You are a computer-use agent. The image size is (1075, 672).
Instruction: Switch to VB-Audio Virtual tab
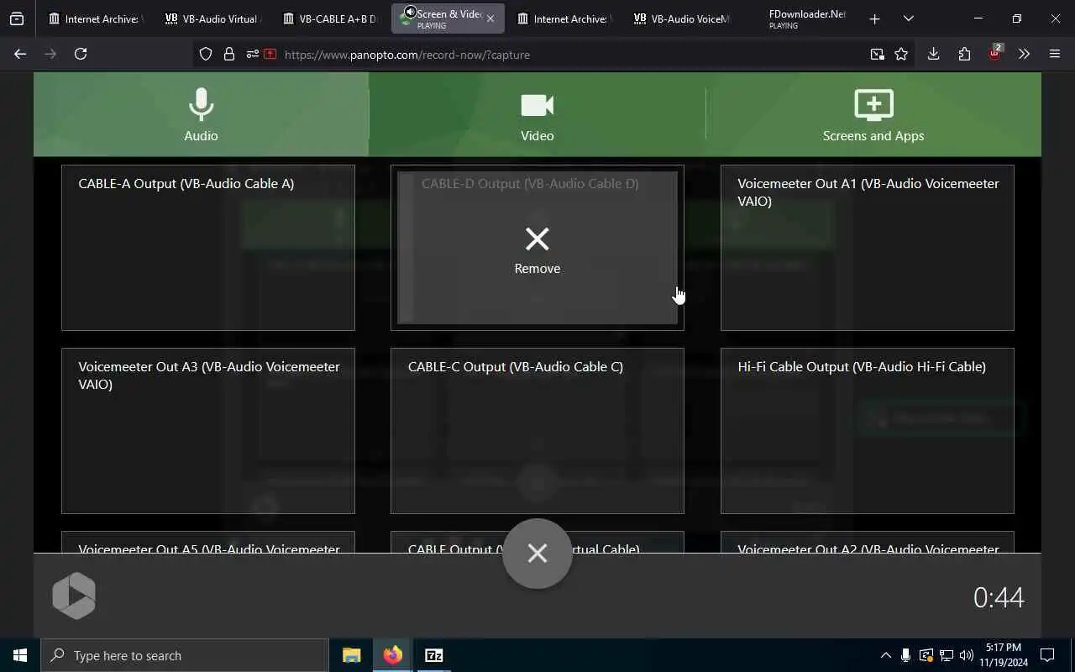[212, 18]
